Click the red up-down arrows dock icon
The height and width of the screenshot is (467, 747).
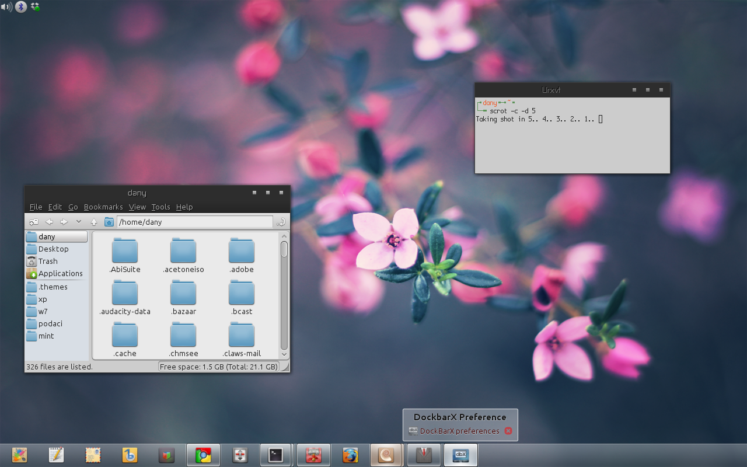pyautogui.click(x=240, y=455)
